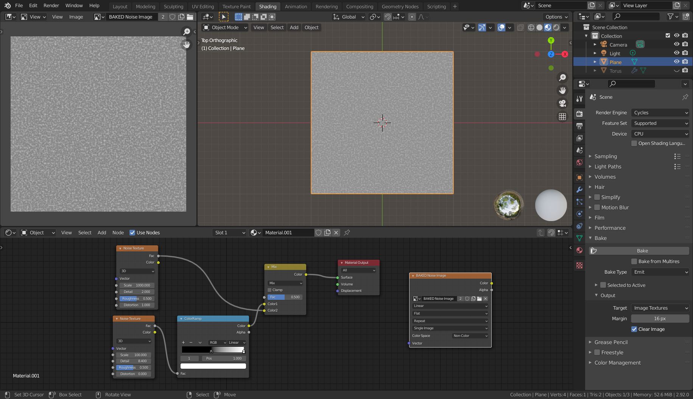Viewport: 693px width, 399px height.
Task: Toggle Clamp on the Mix node
Action: pyautogui.click(x=269, y=290)
